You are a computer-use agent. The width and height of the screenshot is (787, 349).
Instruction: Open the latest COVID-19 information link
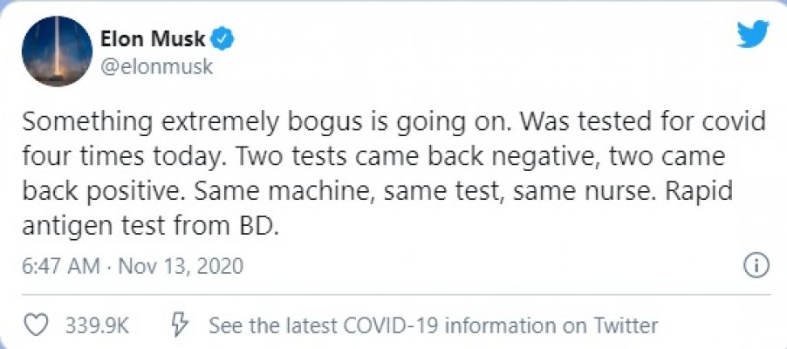click(433, 325)
